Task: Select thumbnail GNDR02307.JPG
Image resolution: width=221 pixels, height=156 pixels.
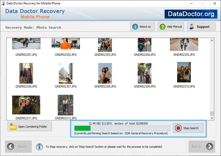Action: click(66, 73)
